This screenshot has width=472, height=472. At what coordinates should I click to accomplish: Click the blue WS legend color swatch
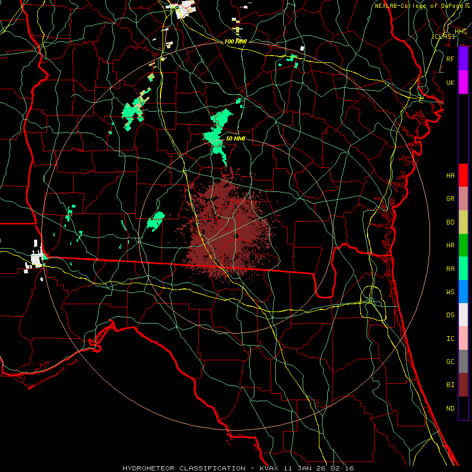(x=463, y=292)
